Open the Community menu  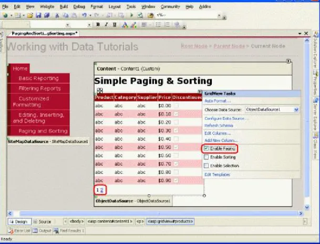click(x=170, y=7)
